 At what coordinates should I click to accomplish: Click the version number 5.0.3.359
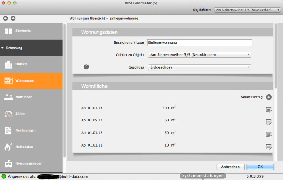[x=255, y=176]
